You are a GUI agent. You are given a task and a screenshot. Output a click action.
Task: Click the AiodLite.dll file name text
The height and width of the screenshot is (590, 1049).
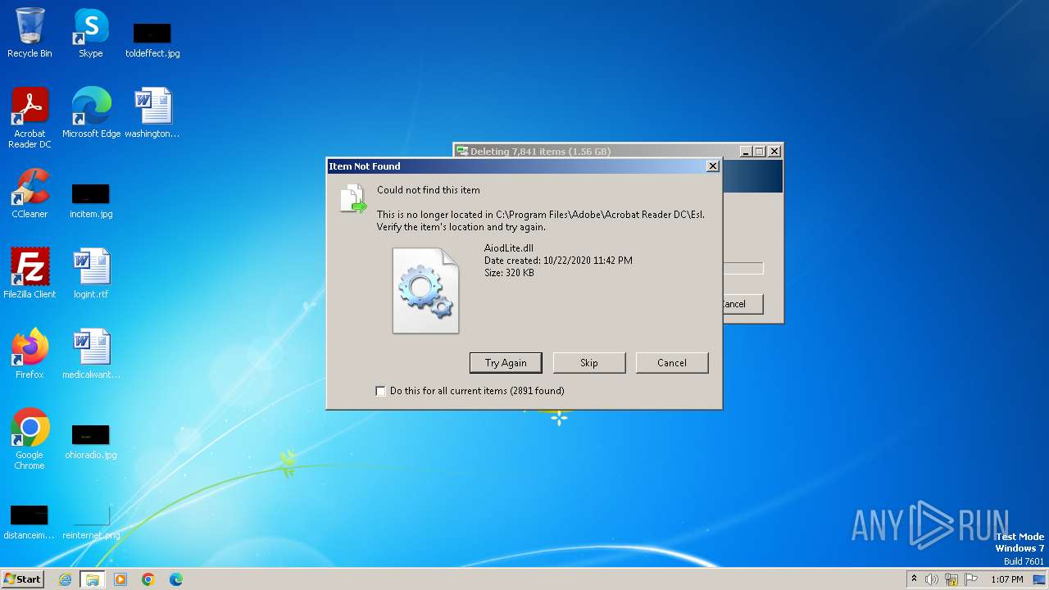click(509, 248)
